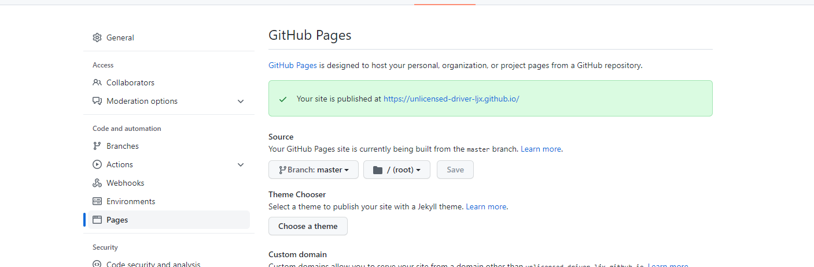Open Webhooks settings section
814x267 pixels.
click(x=169, y=183)
